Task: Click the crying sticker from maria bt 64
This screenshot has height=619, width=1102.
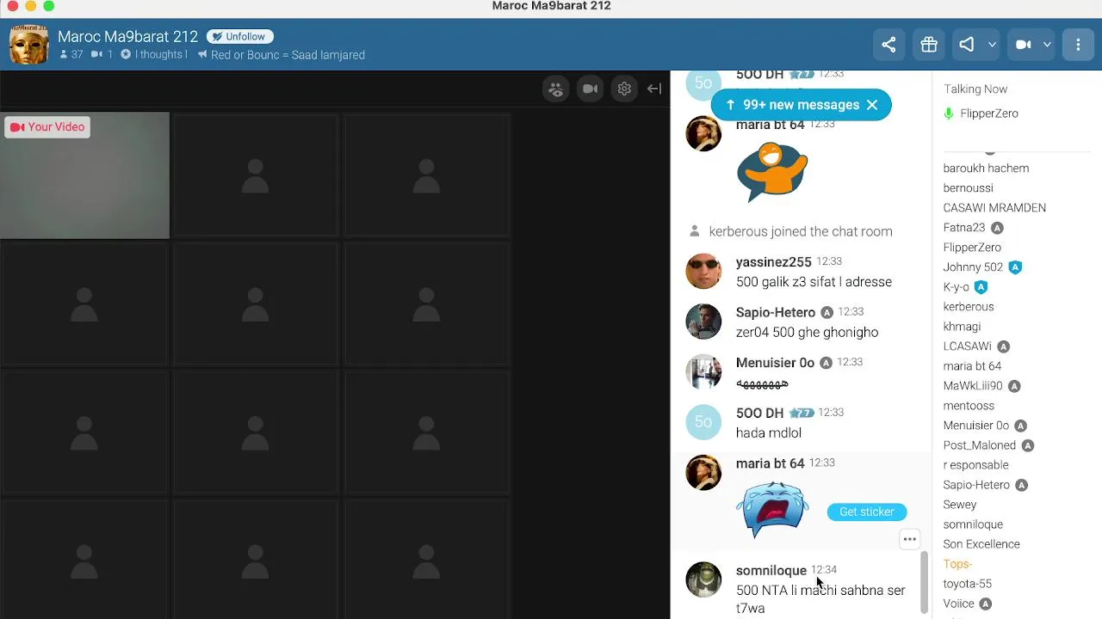Action: click(773, 511)
